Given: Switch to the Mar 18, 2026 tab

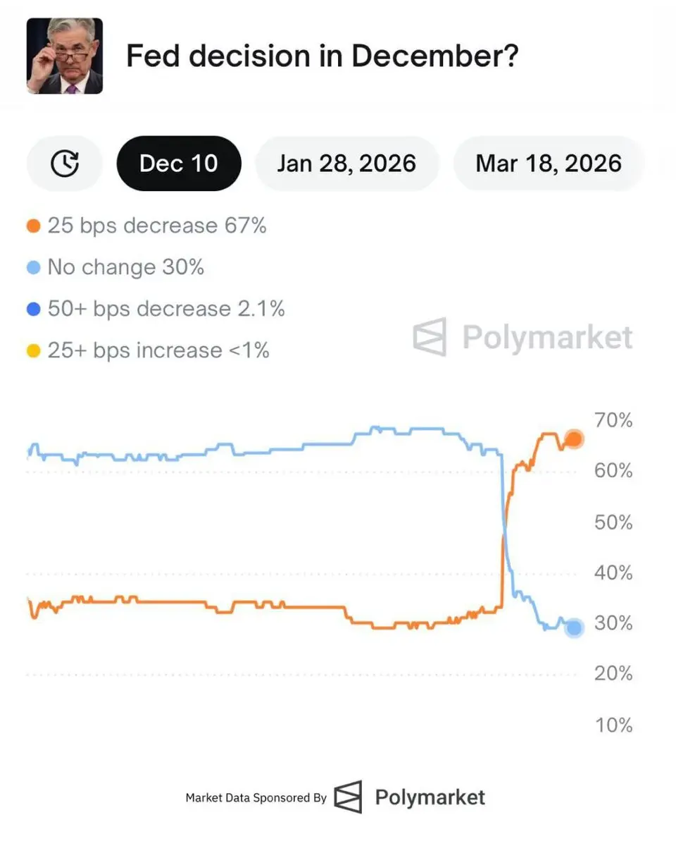Looking at the screenshot, I should [549, 164].
